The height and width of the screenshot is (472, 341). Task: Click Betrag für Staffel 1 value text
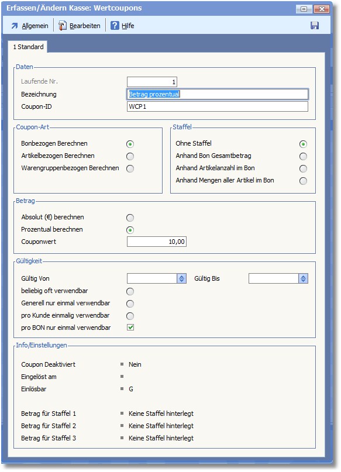coord(161,414)
